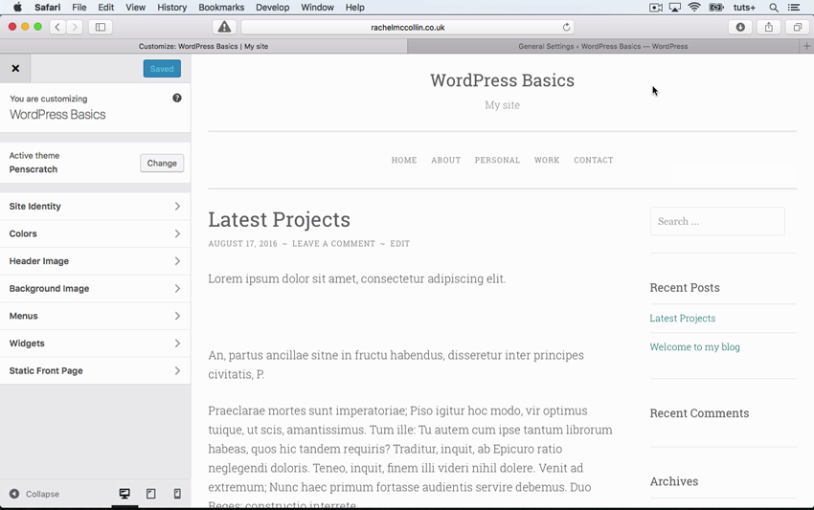This screenshot has width=814, height=510.
Task: Click the Latest Projects post title
Action: pos(280,219)
